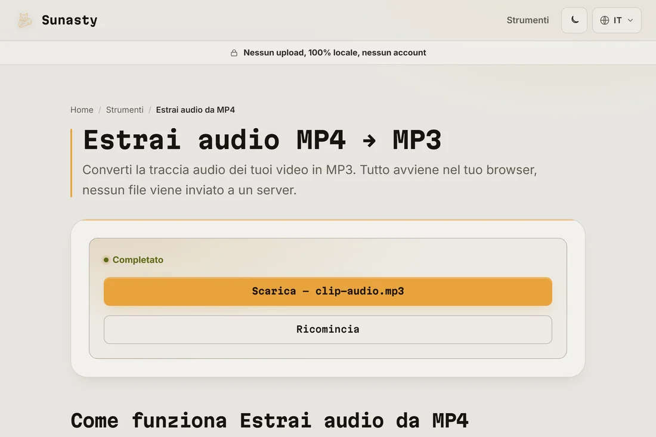Select the 'Nessun upload, 100% locale, nessun account' text
This screenshot has height=437, width=656.
(335, 52)
